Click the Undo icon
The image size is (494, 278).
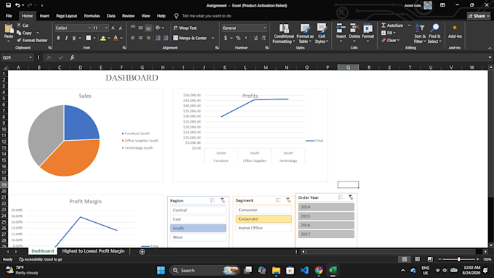coord(17,5)
